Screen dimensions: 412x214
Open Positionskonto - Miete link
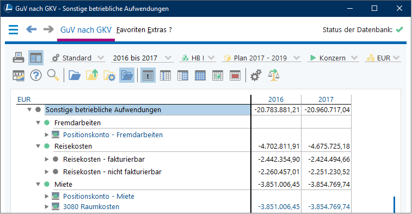click(x=99, y=197)
